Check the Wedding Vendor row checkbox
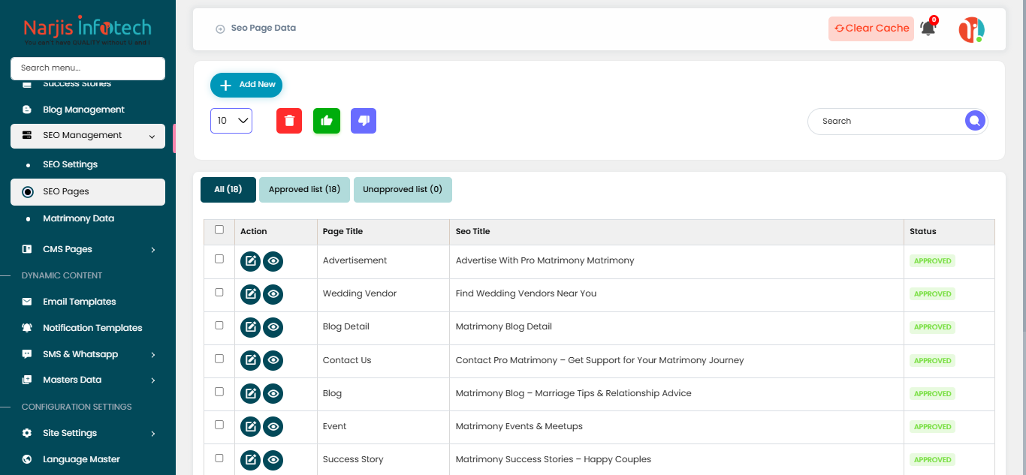This screenshot has height=475, width=1026. 219,292
